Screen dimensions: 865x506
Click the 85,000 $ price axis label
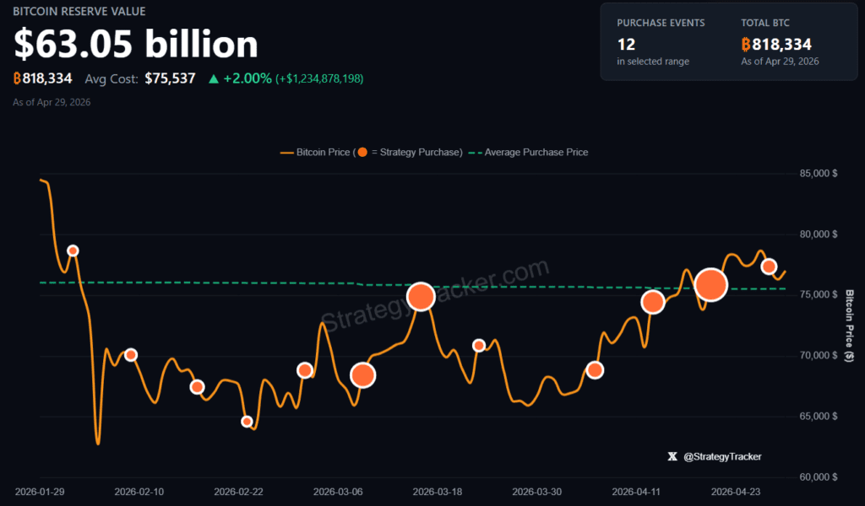click(817, 174)
